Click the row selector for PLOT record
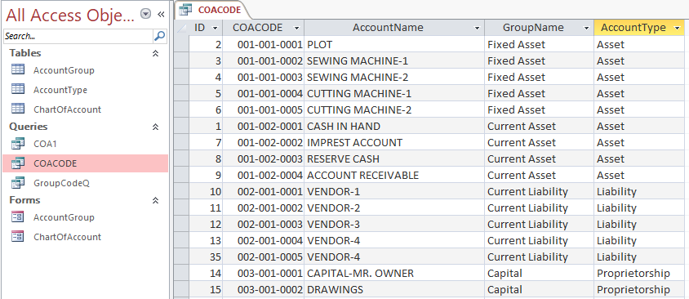 click(x=181, y=44)
